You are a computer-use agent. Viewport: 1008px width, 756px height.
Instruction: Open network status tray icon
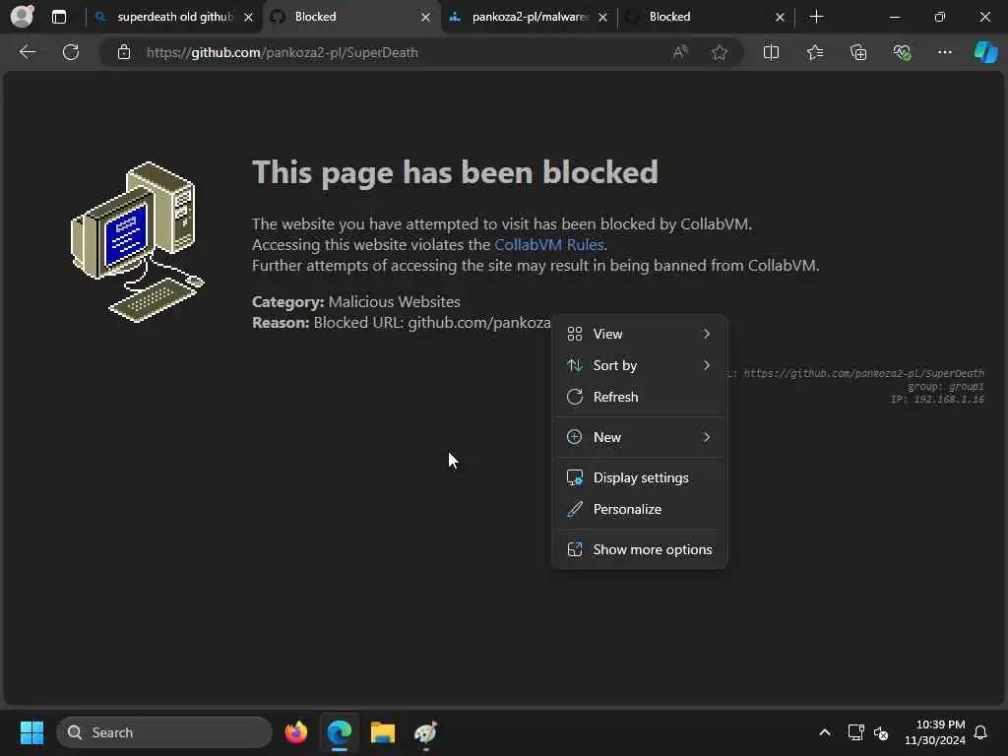point(855,732)
